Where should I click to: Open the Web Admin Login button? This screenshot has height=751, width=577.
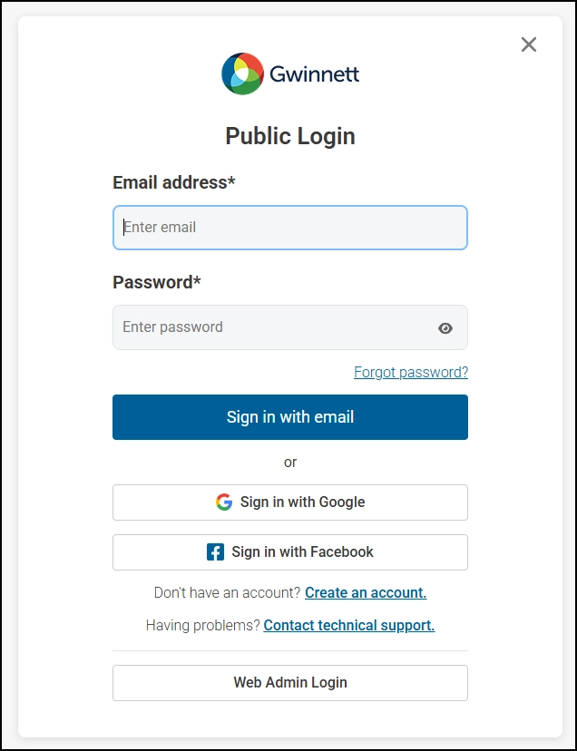point(290,683)
